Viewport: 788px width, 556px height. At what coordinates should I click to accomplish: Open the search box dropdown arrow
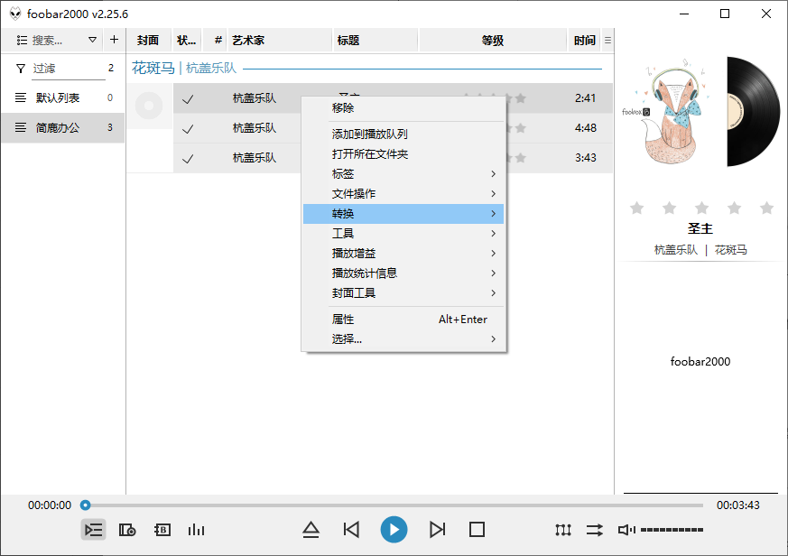93,40
